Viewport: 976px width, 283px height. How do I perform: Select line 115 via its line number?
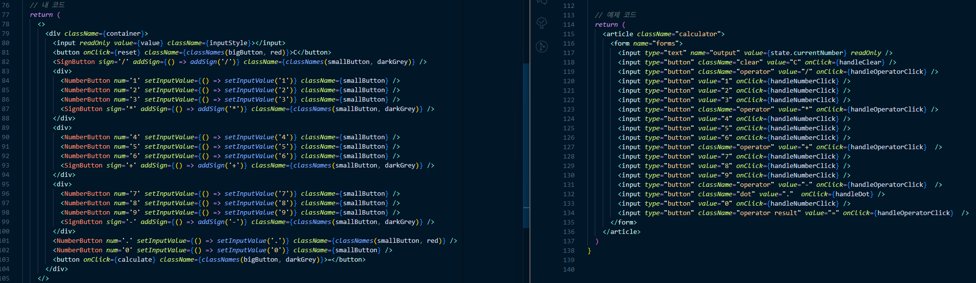[569, 34]
